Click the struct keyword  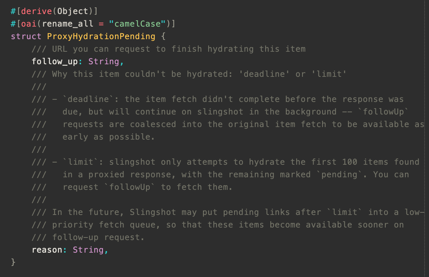pos(26,36)
